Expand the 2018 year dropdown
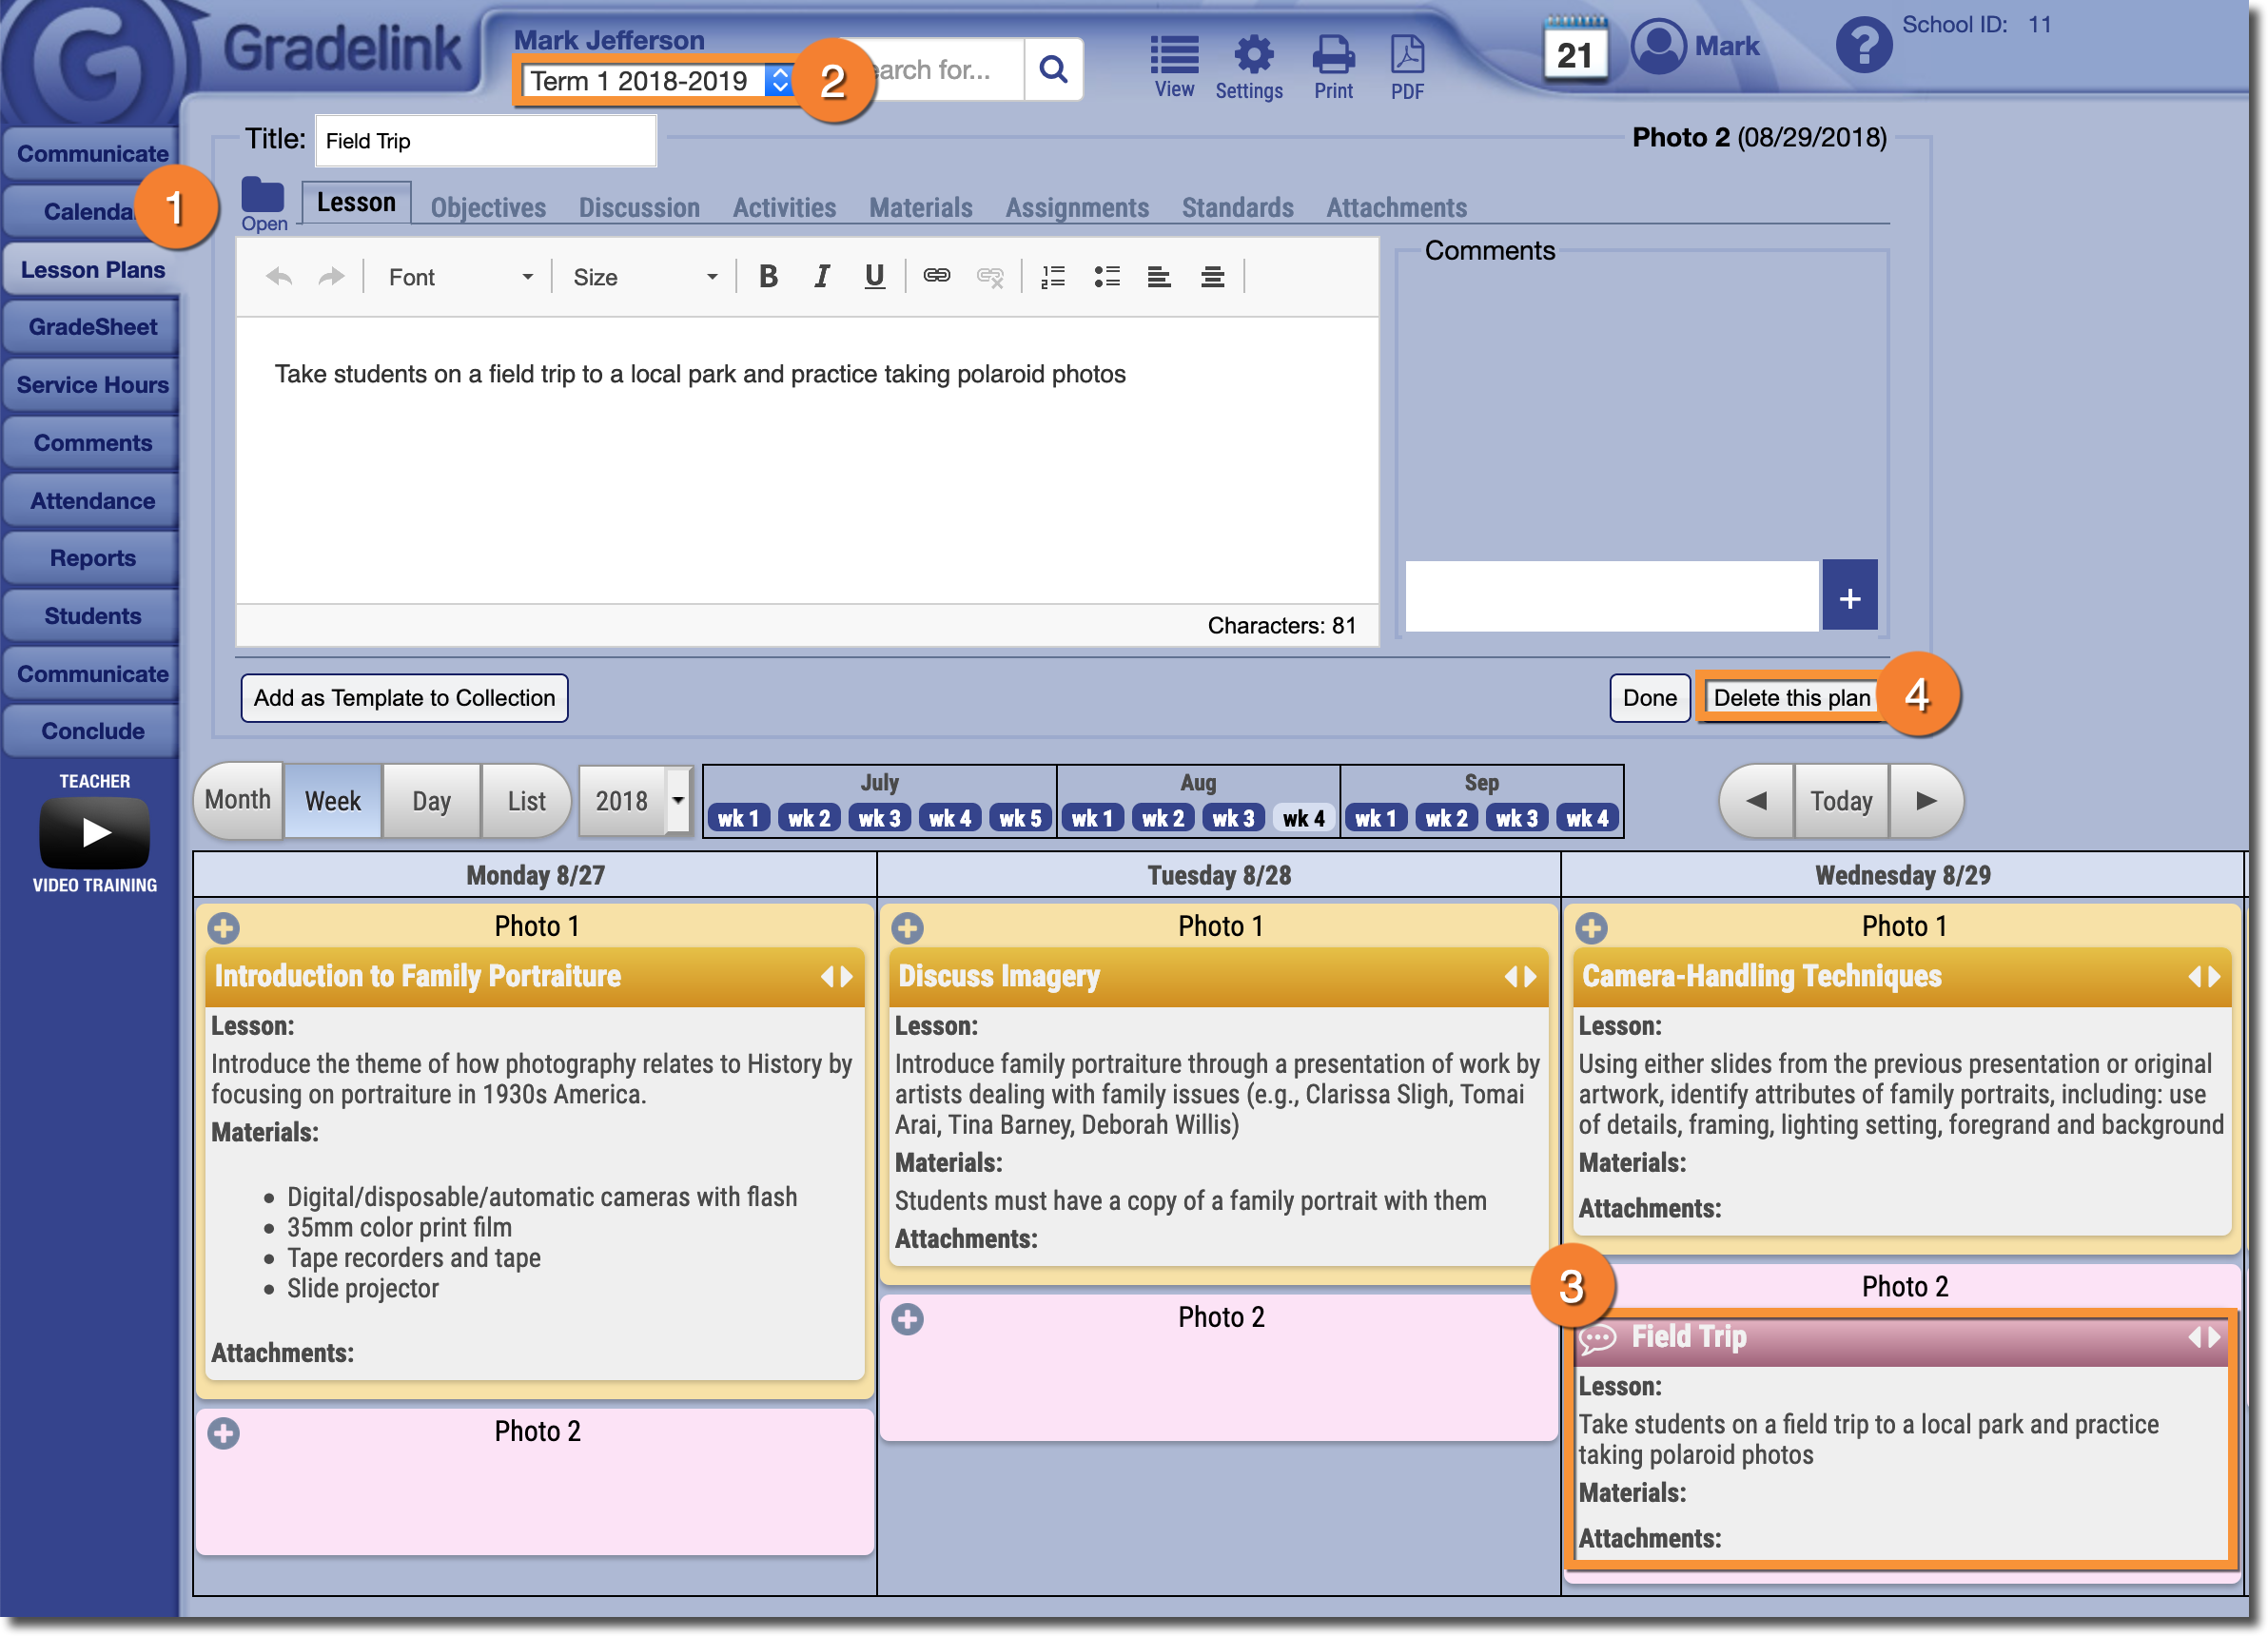Viewport: 2268px width, 1636px height. 678,800
